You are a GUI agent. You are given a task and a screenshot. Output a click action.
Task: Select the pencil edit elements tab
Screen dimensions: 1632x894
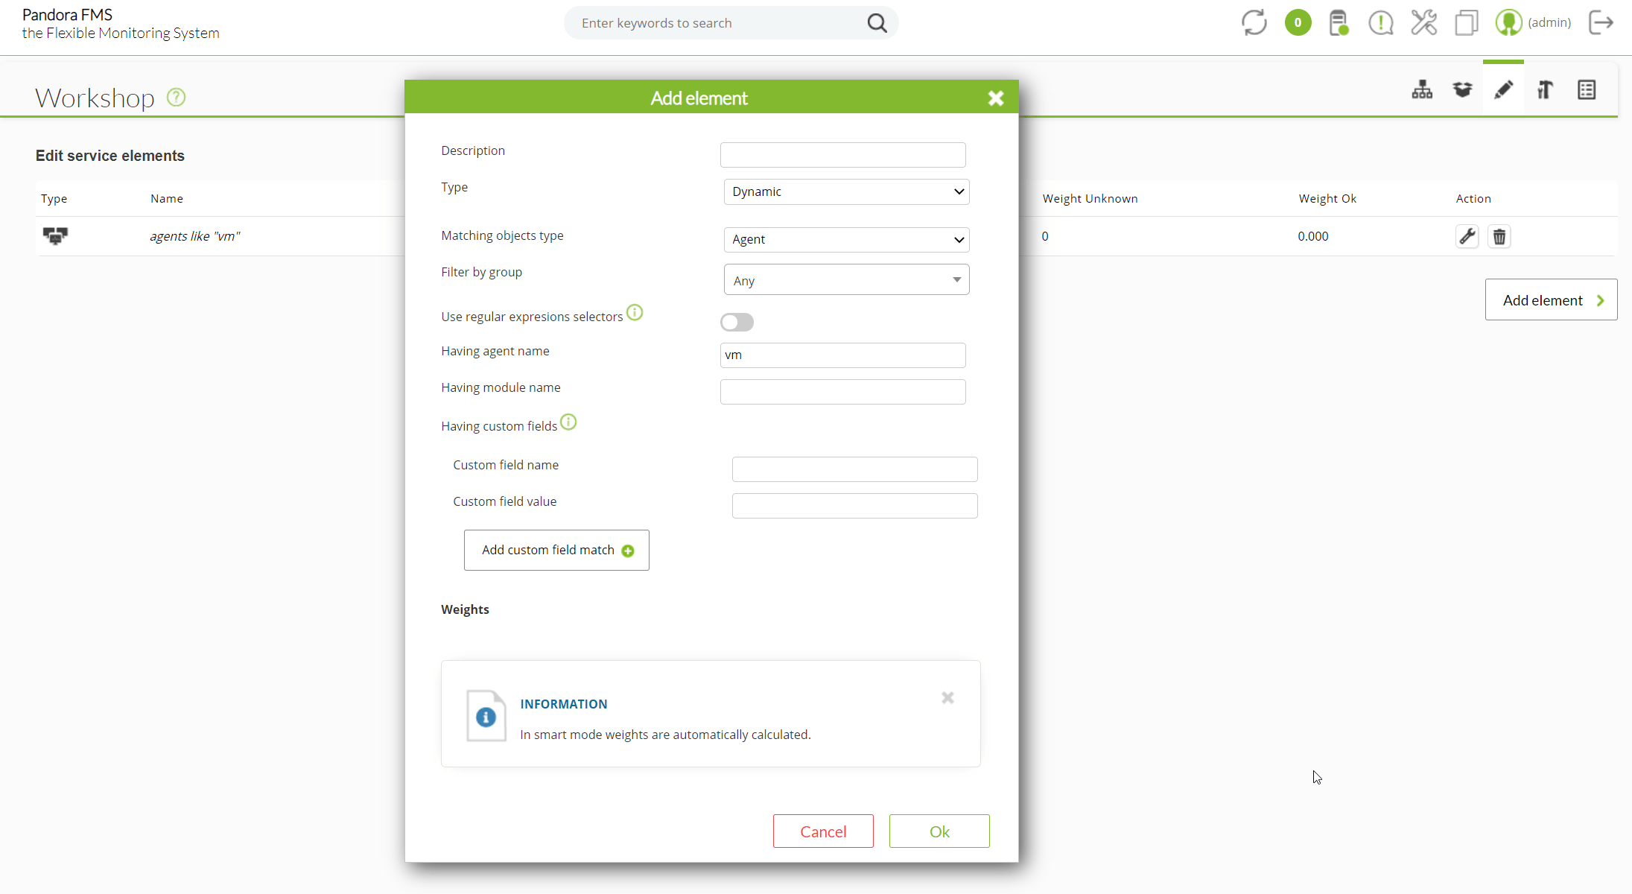click(x=1503, y=90)
